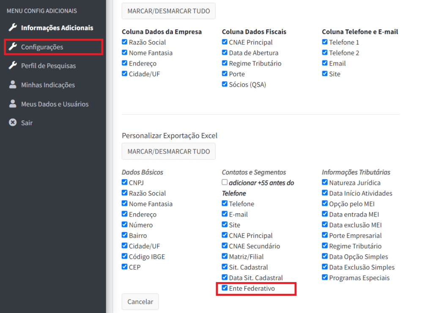Click the top MARCAR/DESMARCAR TUDO button

click(168, 11)
